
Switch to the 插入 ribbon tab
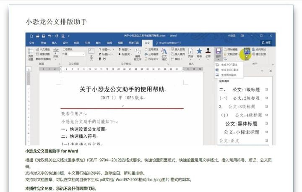pos(54,43)
